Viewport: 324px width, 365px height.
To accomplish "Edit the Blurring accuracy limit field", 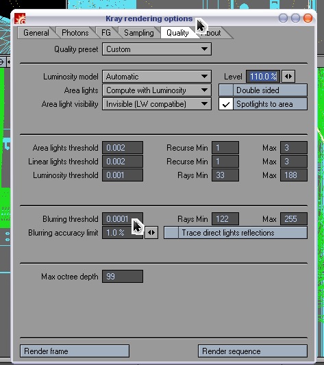I will (x=123, y=233).
